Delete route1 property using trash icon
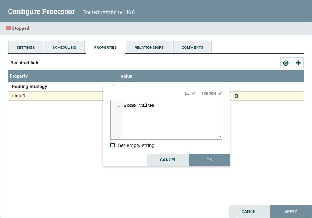The height and width of the screenshot is (218, 312). point(236,96)
